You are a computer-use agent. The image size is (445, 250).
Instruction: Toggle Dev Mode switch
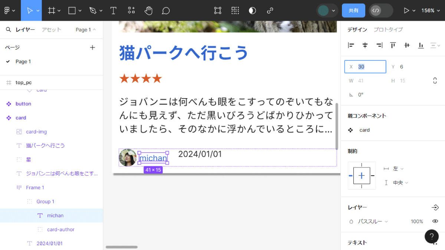381,10
